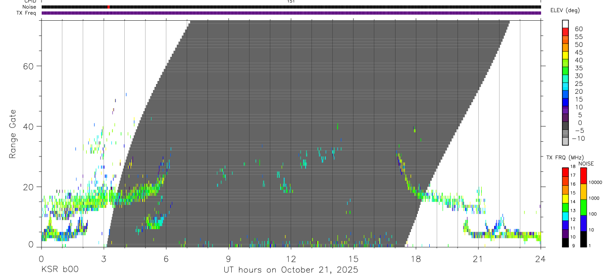Click the 'NOISE' legend title
The image size is (608, 280).
click(586, 163)
